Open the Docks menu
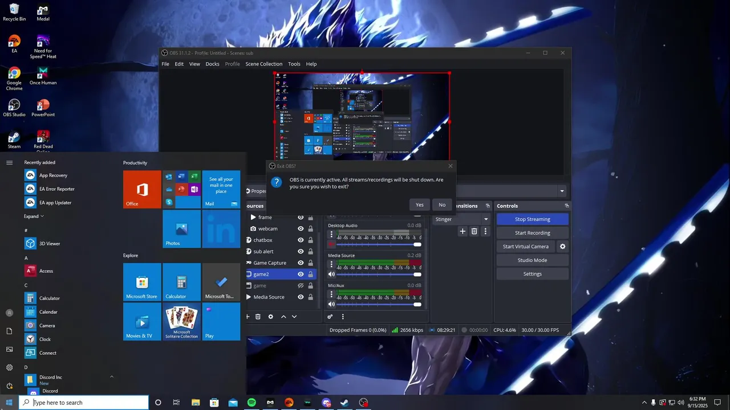The height and width of the screenshot is (410, 730). [212, 64]
